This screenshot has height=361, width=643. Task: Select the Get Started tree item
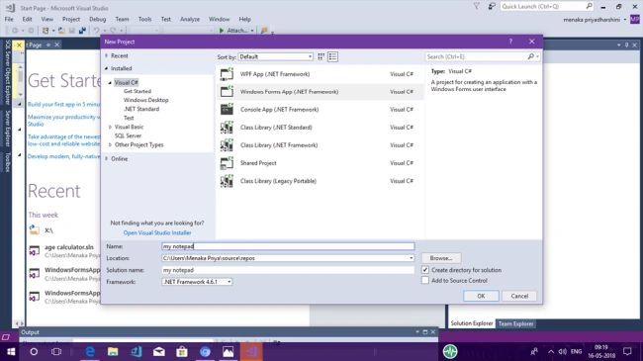pos(138,91)
